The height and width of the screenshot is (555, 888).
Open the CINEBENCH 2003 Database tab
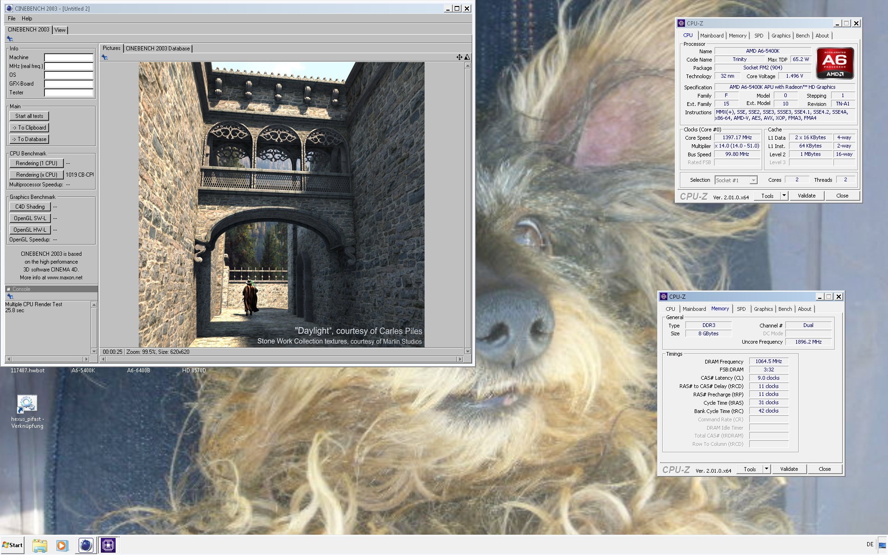pyautogui.click(x=158, y=49)
